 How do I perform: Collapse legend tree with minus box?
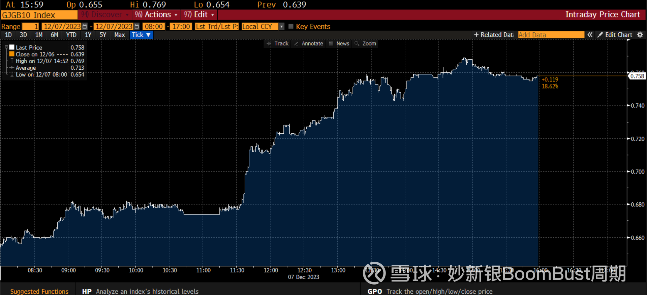[x=6, y=47]
